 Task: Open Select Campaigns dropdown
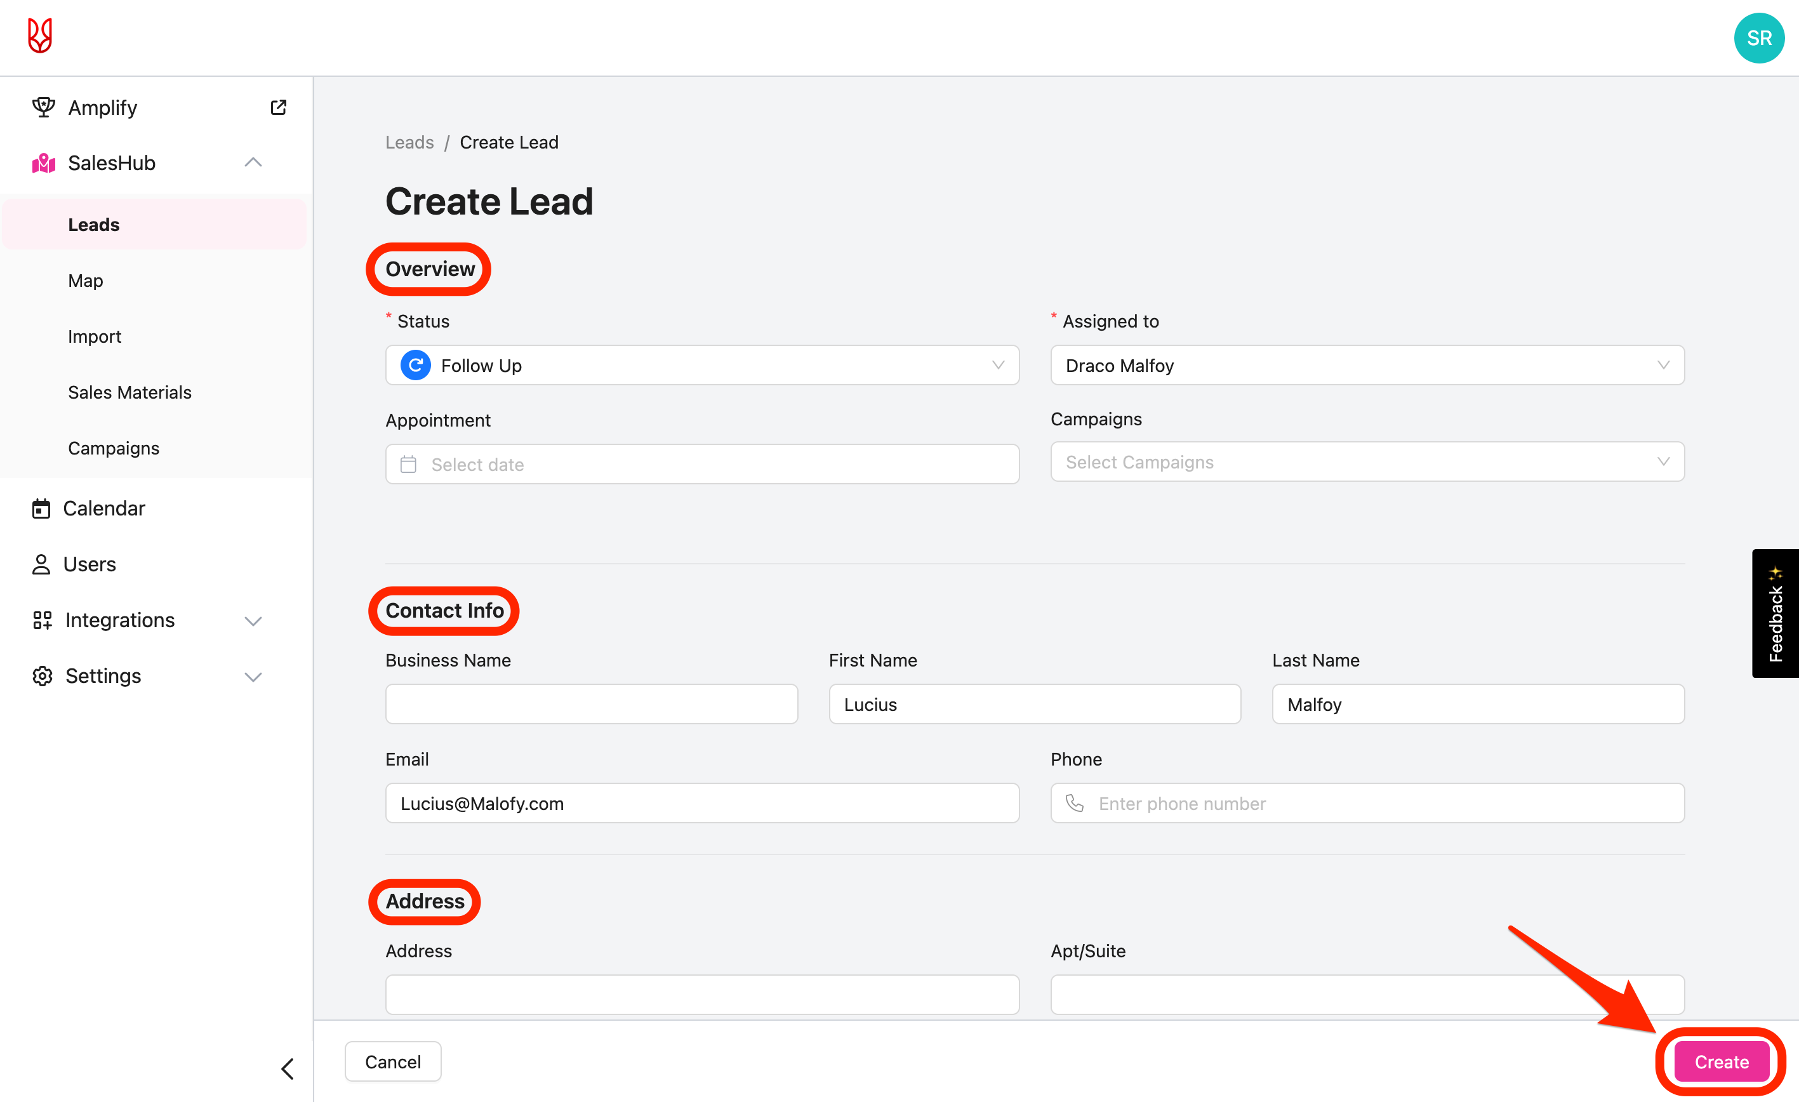click(x=1366, y=461)
